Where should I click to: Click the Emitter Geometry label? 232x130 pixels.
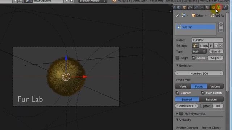click(x=187, y=128)
